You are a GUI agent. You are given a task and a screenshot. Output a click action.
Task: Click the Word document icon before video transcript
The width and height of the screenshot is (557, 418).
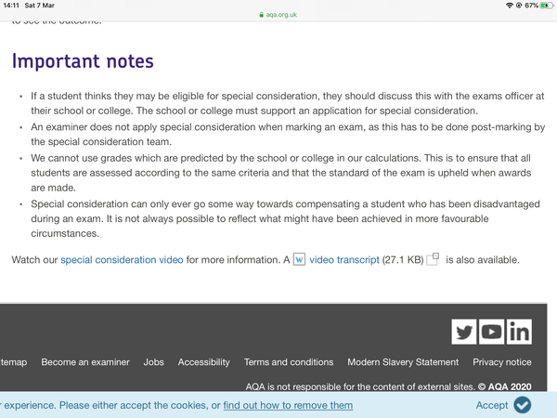(x=299, y=260)
